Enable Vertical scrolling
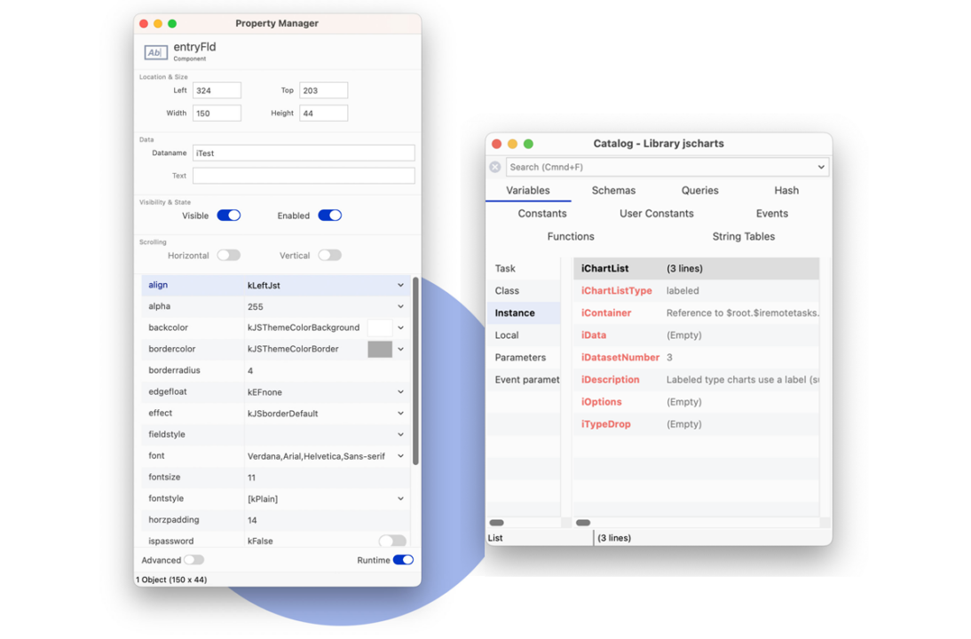 coord(329,255)
